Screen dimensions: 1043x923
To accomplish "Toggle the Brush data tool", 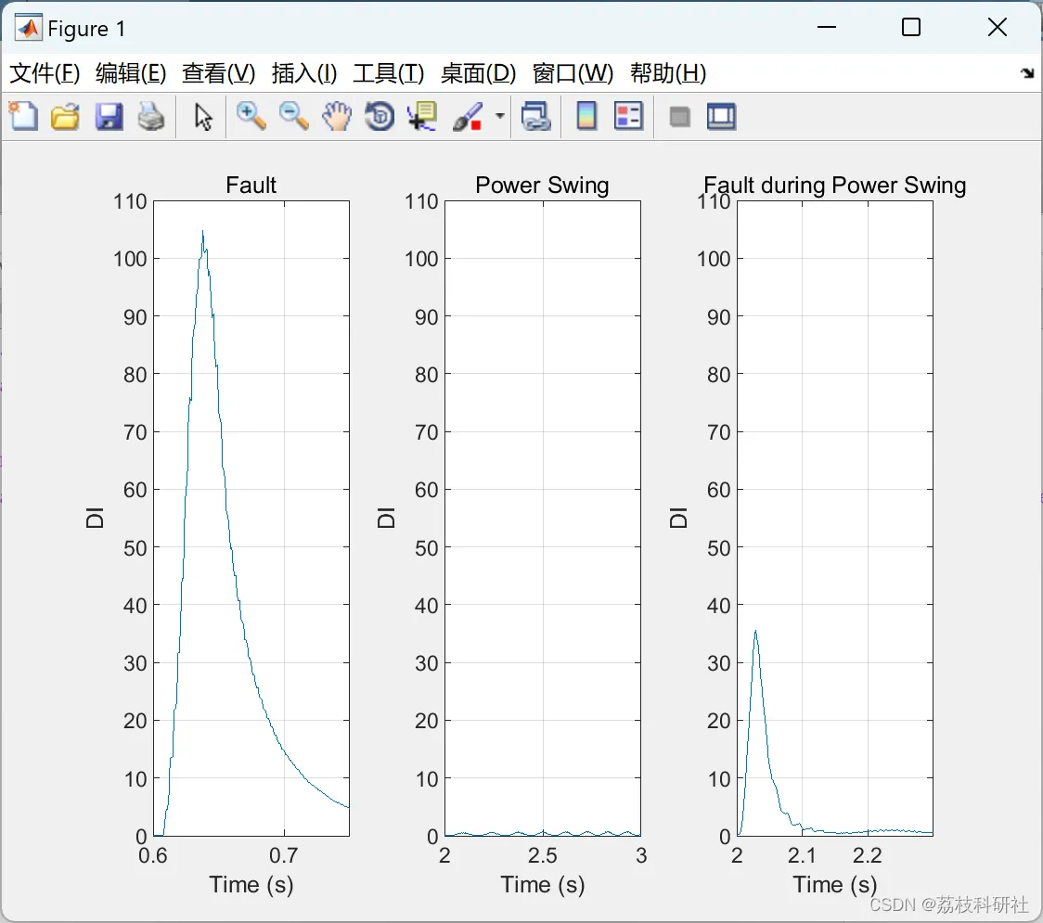I will 468,116.
